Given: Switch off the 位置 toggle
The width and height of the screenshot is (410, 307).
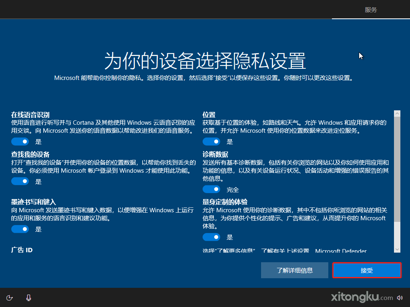Looking at the screenshot, I should click(211, 142).
